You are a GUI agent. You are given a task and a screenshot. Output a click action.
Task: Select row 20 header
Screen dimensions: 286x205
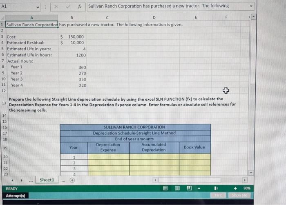(x=5, y=157)
